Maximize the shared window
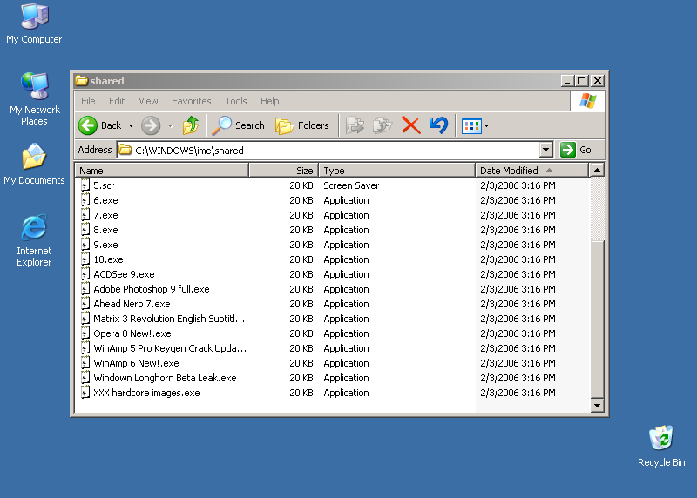 [581, 81]
